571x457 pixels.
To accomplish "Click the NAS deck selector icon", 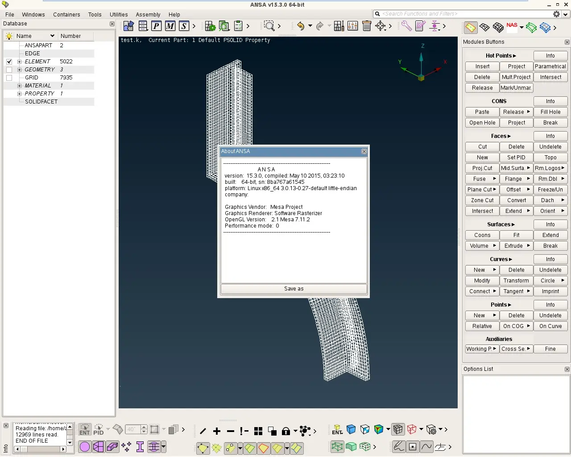I will [512, 27].
